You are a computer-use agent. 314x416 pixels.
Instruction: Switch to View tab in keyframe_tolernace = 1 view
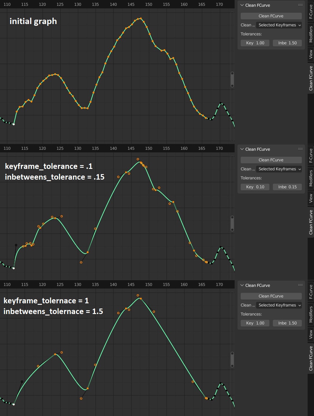click(311, 334)
